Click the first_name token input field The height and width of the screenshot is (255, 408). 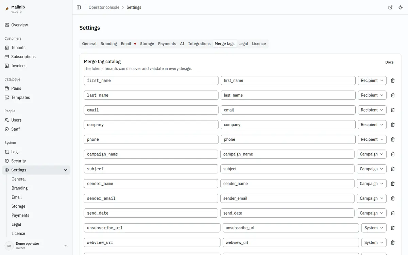click(x=151, y=81)
